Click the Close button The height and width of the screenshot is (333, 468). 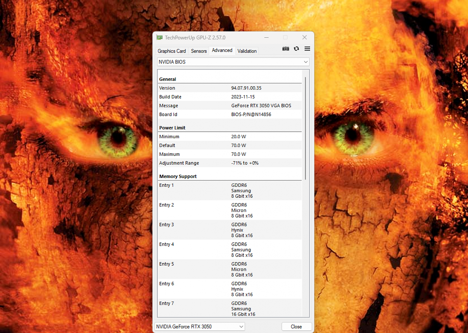(x=297, y=326)
